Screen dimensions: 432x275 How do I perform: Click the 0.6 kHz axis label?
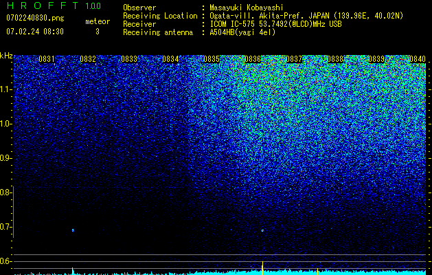[x=5, y=261]
